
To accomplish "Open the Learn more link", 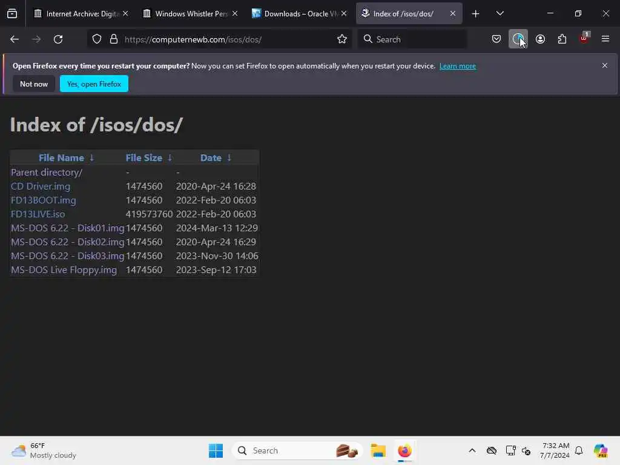I will [x=458, y=66].
